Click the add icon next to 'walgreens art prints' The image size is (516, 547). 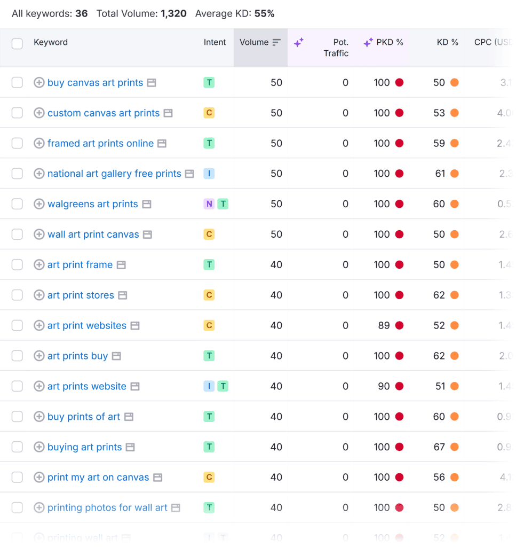click(x=39, y=204)
